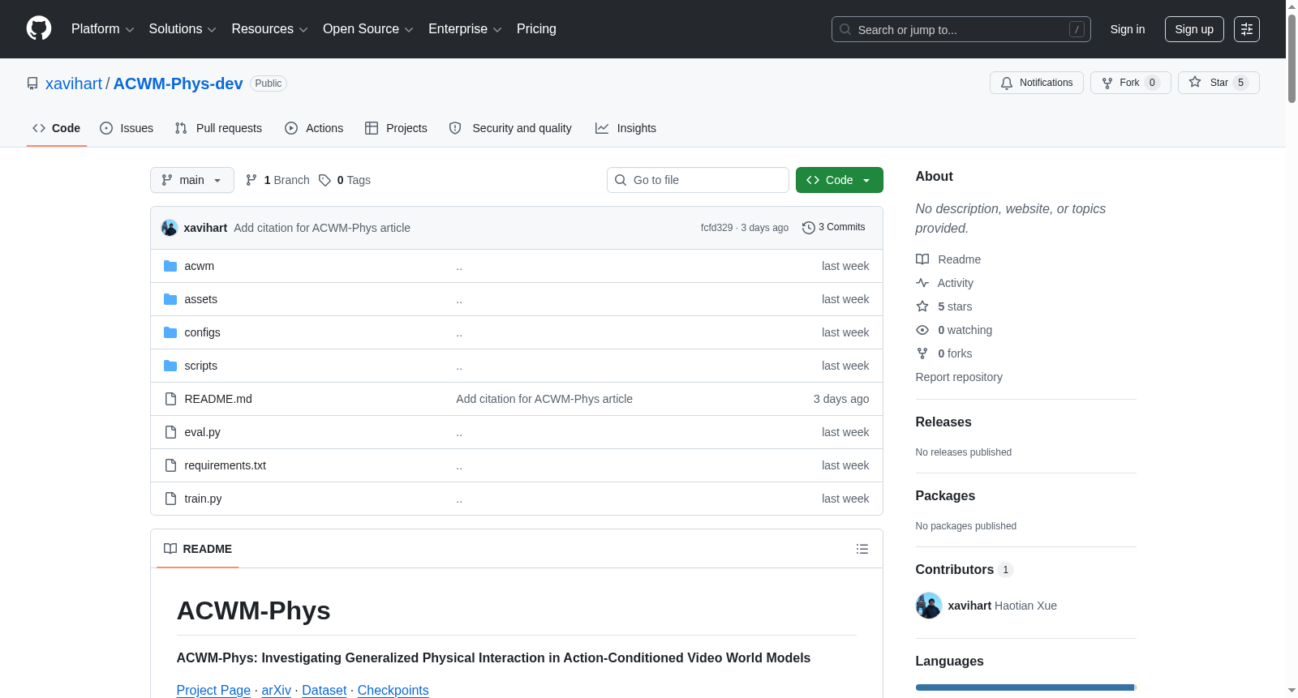Expand the Resources menu

click(270, 29)
